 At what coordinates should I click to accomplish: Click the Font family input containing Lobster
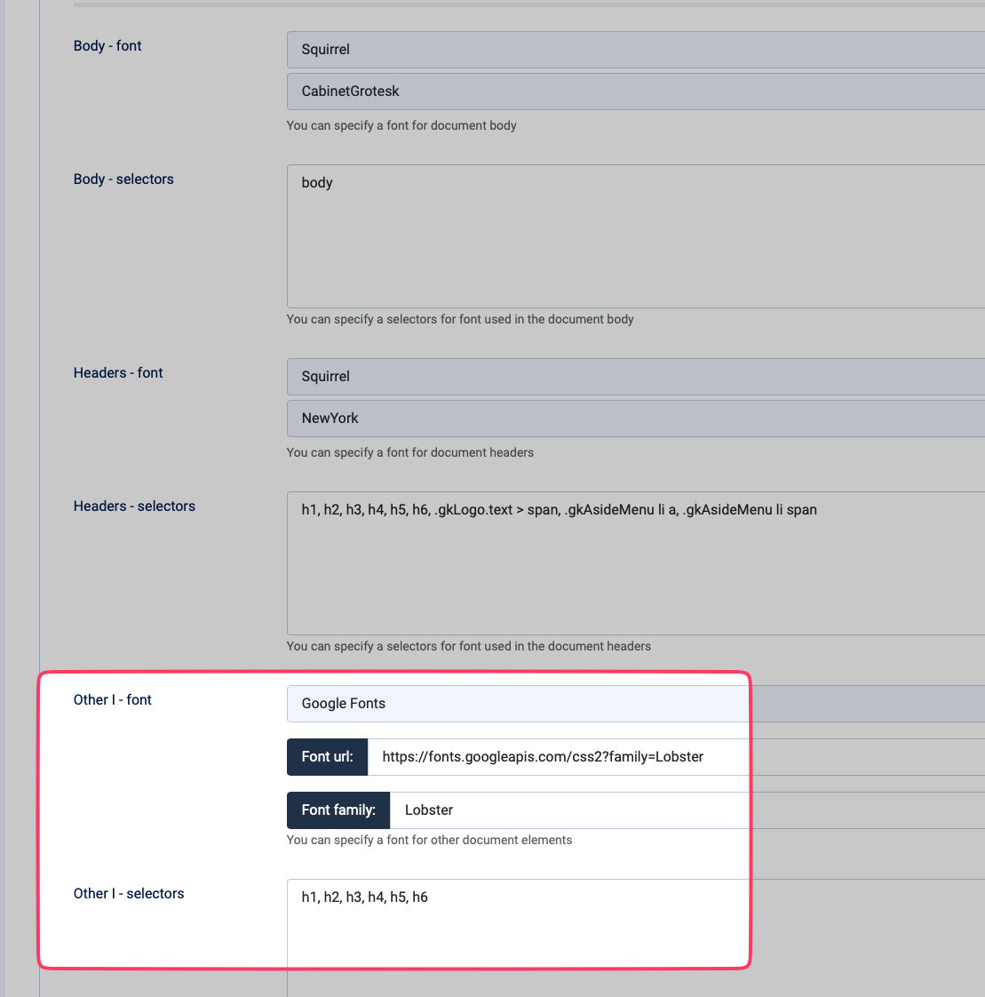tap(687, 810)
